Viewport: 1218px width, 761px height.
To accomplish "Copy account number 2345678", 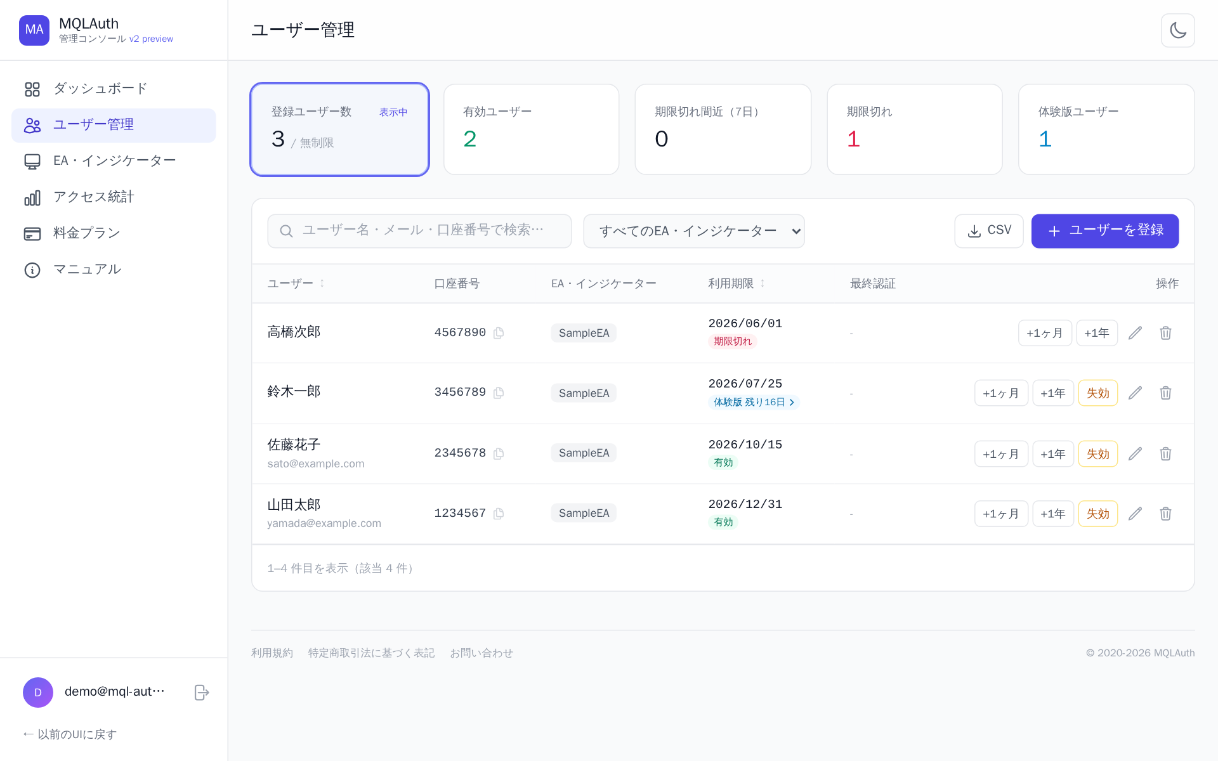I will [499, 453].
